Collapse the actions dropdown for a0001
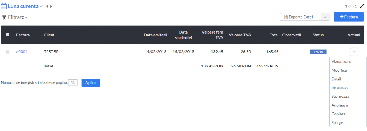This screenshot has height=131, width=367. 354,52
